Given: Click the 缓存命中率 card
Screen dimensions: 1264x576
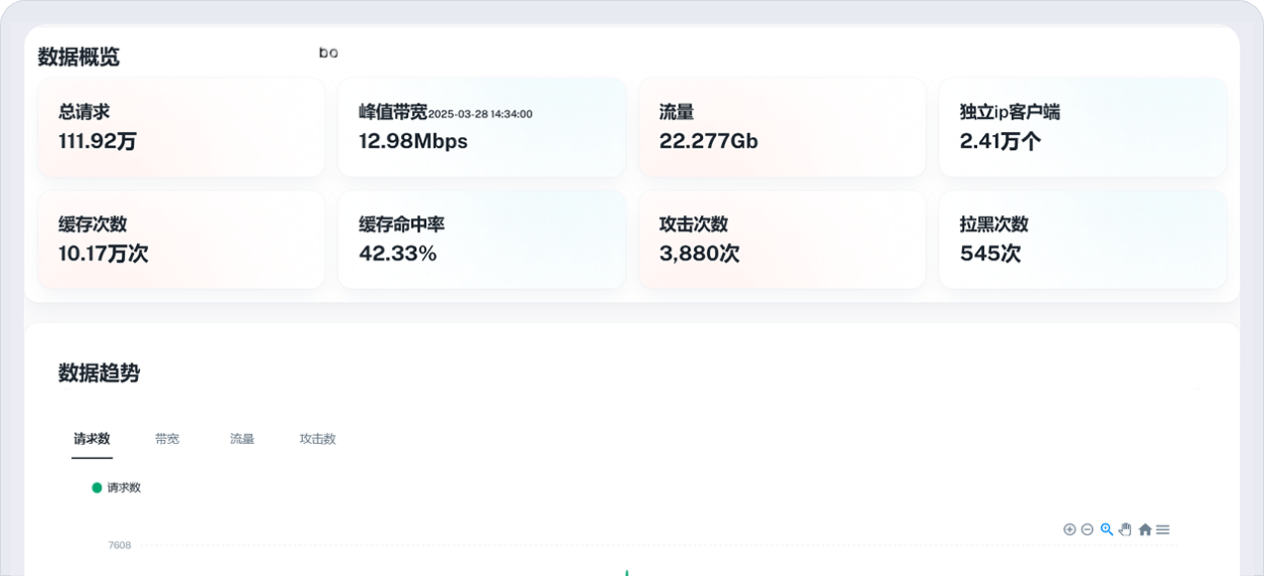Looking at the screenshot, I should (482, 239).
